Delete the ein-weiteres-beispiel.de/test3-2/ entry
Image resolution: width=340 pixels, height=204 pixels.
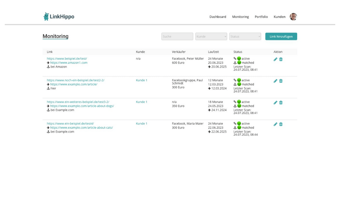281,102
